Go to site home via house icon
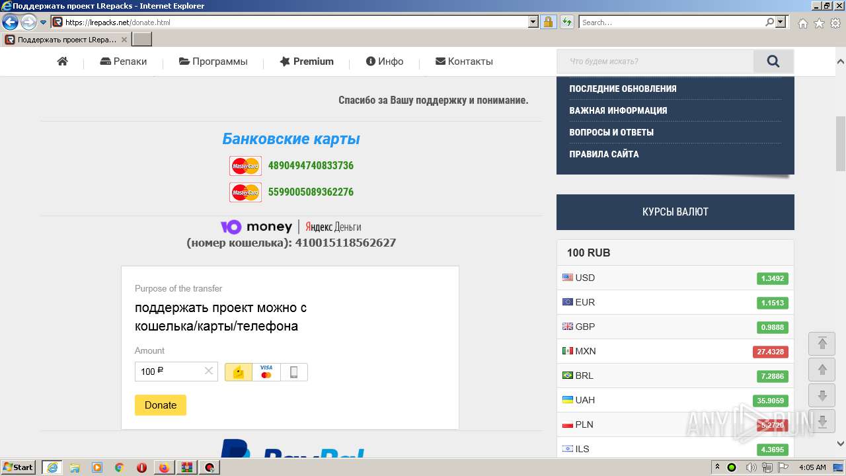The image size is (846, 476). (x=63, y=61)
